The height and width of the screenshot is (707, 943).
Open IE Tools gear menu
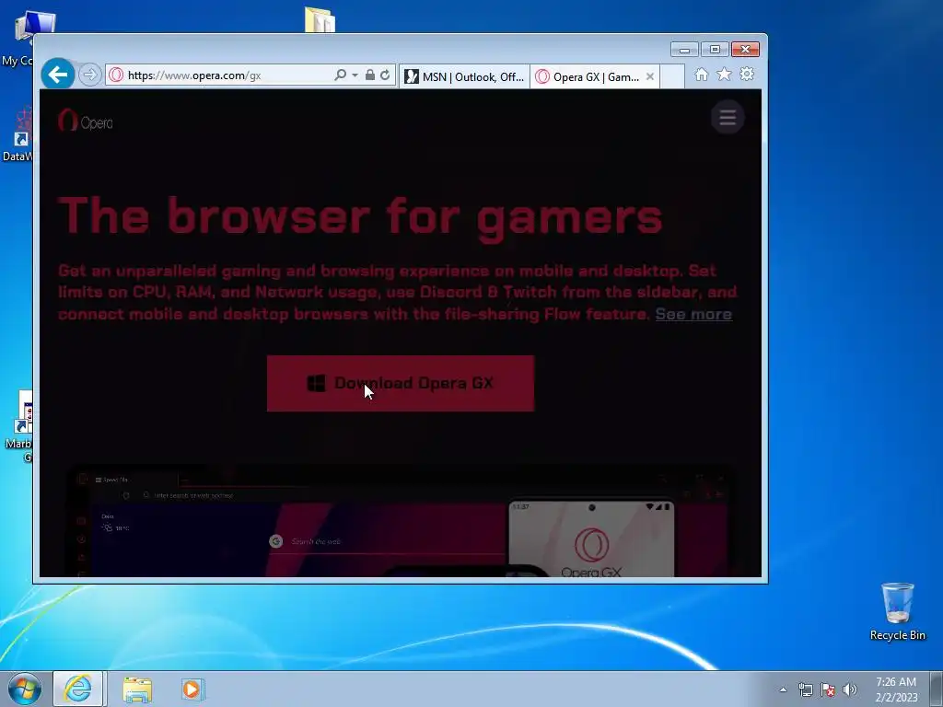point(747,74)
